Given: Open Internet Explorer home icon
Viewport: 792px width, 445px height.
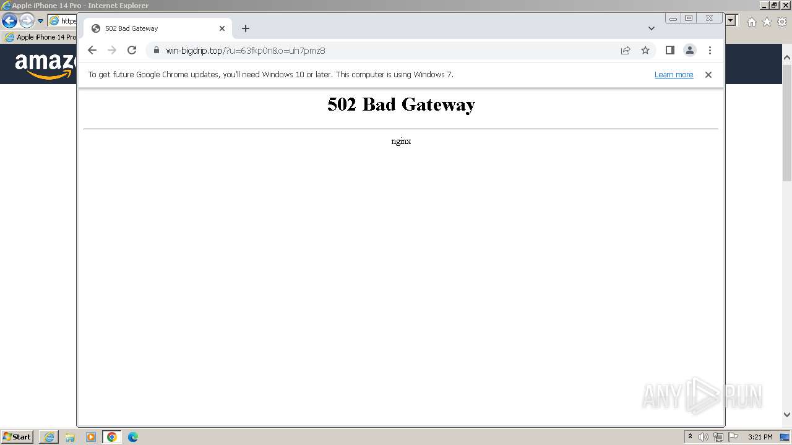Looking at the screenshot, I should tap(751, 22).
